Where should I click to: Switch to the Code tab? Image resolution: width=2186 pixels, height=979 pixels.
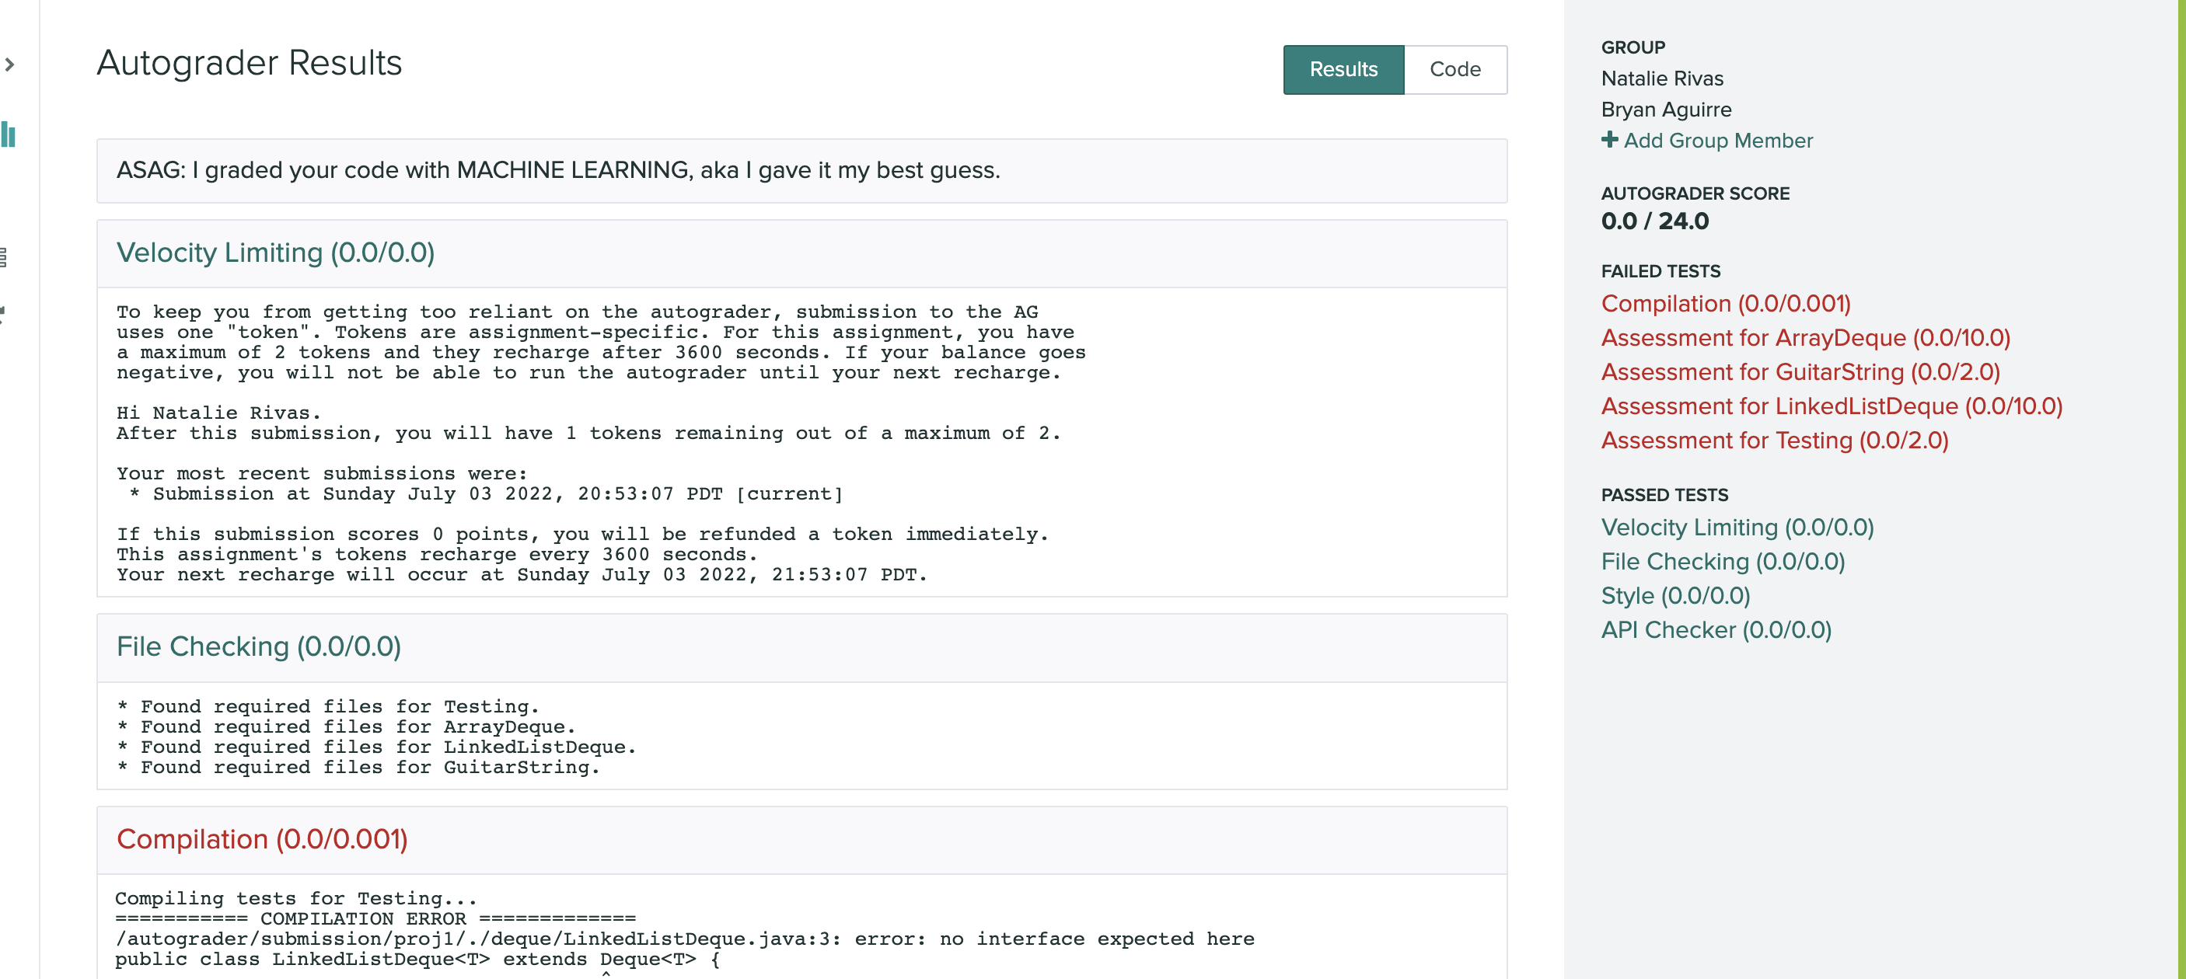1454,70
